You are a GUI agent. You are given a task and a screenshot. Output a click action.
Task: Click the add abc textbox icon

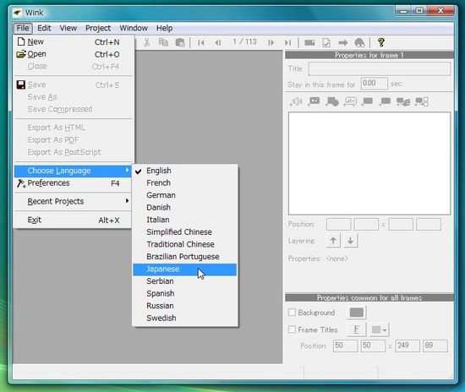(x=350, y=101)
